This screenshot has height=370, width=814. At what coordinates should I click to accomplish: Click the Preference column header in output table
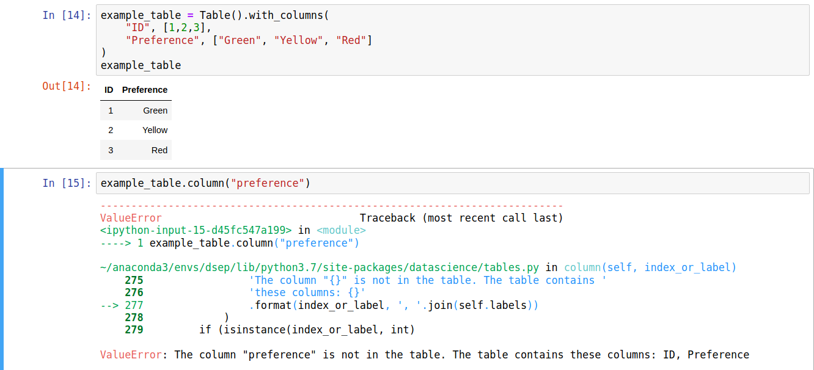pos(145,90)
